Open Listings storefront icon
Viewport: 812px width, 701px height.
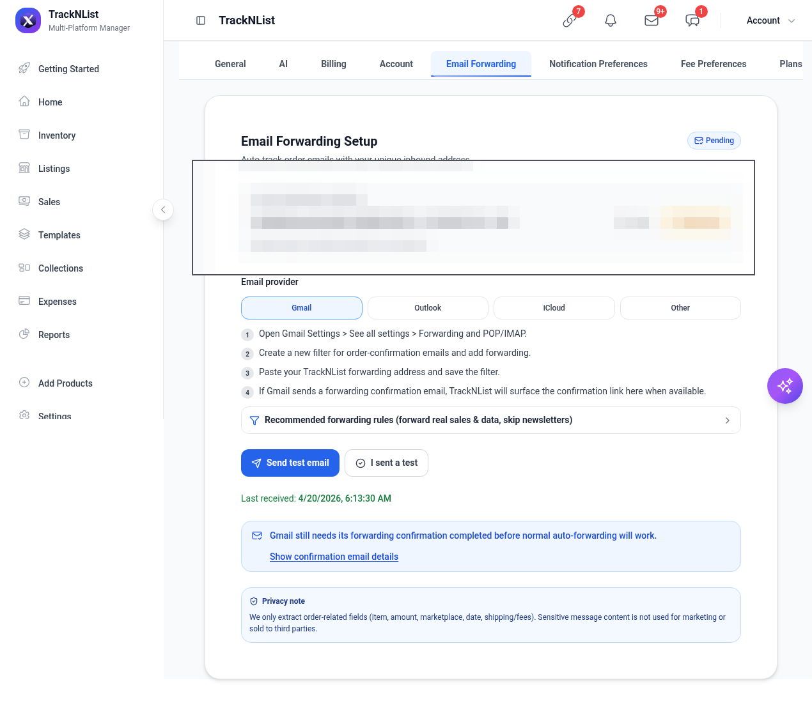pos(24,168)
